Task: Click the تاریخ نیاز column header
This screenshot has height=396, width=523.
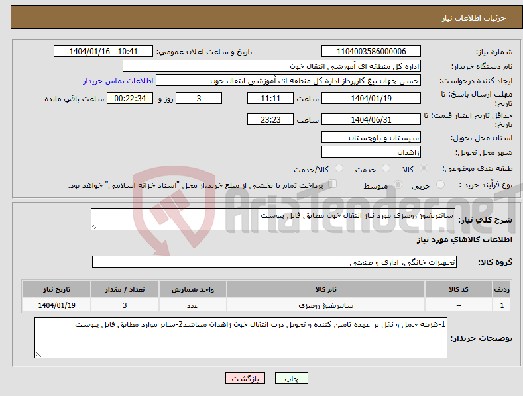Action: coord(57,289)
